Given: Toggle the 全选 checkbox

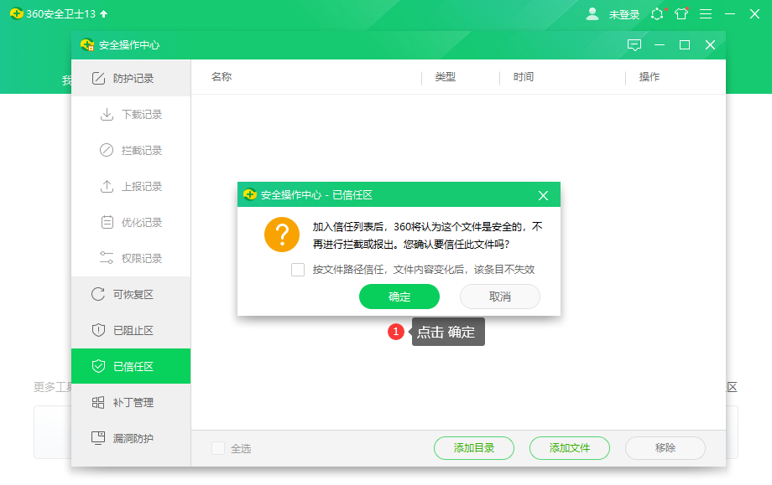Looking at the screenshot, I should pos(218,448).
